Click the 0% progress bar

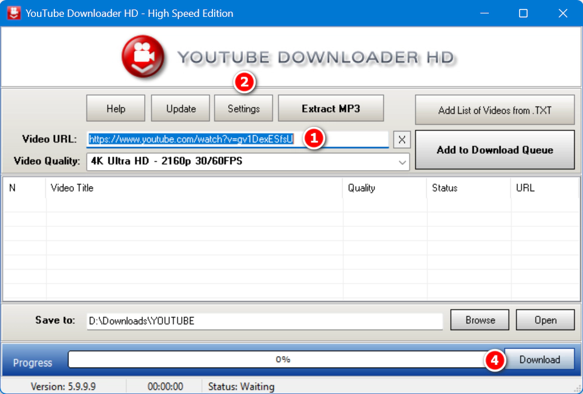tap(283, 359)
